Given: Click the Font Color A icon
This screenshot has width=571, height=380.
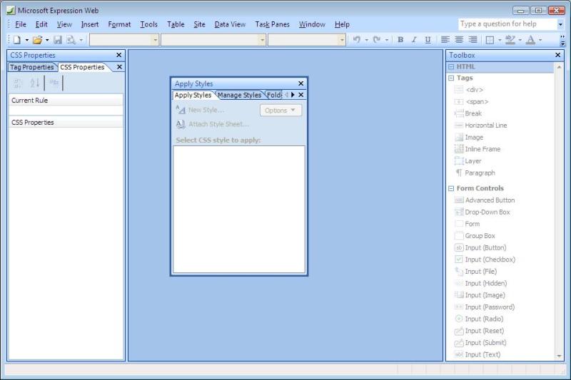Looking at the screenshot, I should pyautogui.click(x=530, y=40).
